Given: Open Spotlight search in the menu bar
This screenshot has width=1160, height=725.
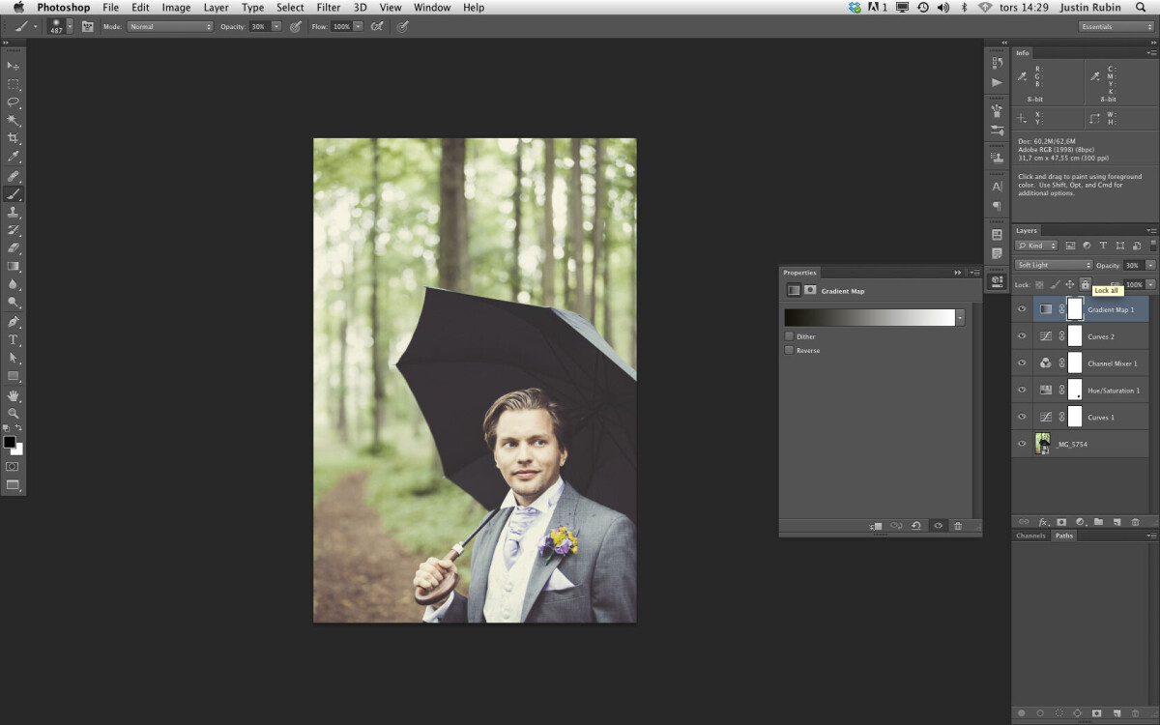Looking at the screenshot, I should 1141,8.
